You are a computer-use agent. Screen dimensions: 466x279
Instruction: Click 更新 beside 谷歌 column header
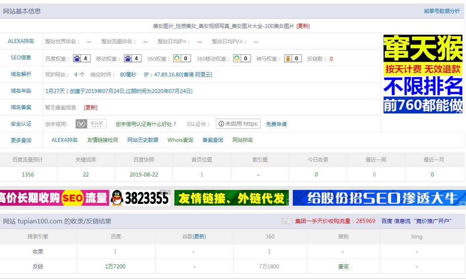(199, 236)
